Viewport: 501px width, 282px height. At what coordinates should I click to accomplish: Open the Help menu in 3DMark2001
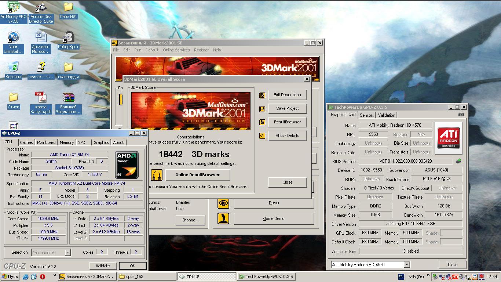217,50
